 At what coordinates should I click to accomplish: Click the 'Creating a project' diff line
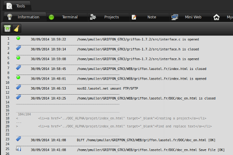[x=122, y=118]
